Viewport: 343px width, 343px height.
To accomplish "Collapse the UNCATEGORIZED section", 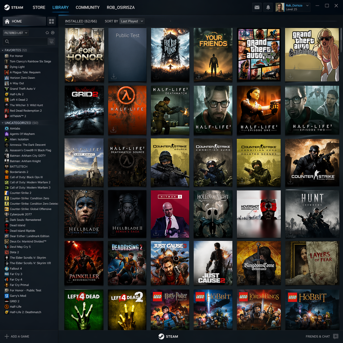I will coord(2,123).
